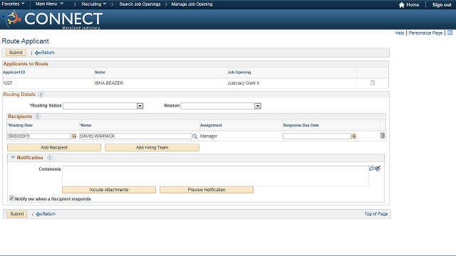This screenshot has width=456, height=256.
Task: Click the Applicant ID column header
Action: pos(14,73)
